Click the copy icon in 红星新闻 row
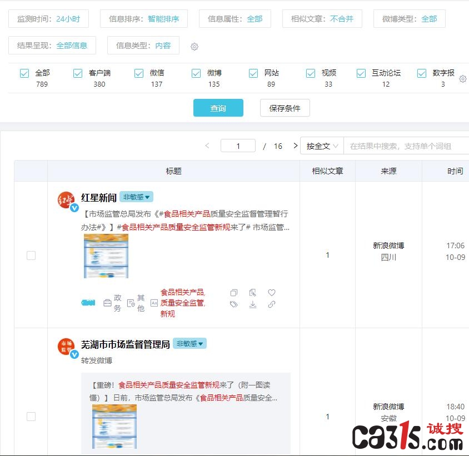 pos(234,293)
